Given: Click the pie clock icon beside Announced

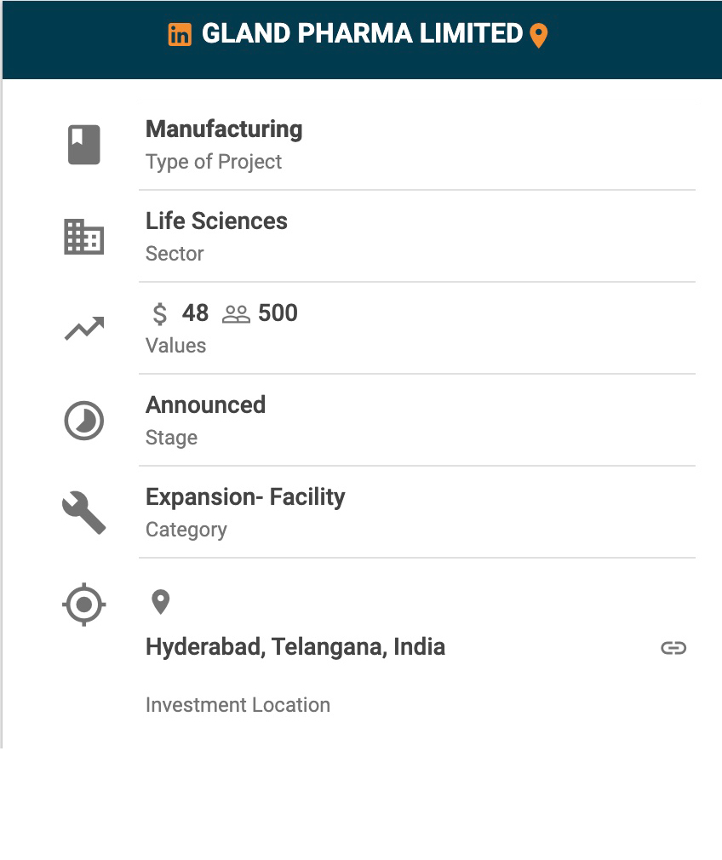Looking at the screenshot, I should click(x=84, y=421).
